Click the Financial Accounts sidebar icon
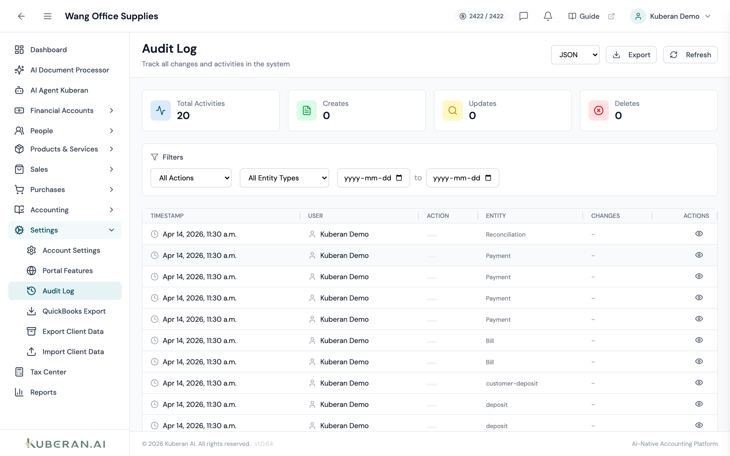Viewport: 730px width, 456px height. [19, 111]
